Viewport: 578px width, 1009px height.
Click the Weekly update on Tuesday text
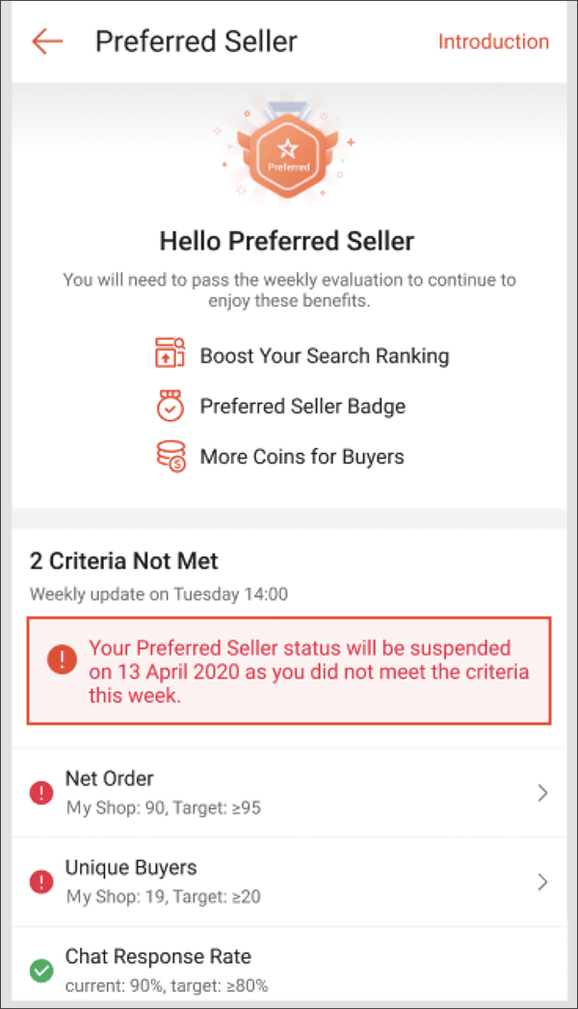pos(160,594)
